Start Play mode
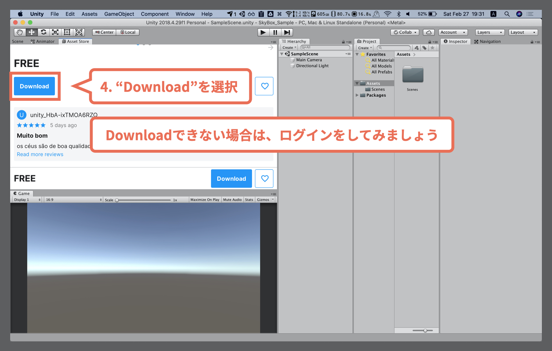Image resolution: width=552 pixels, height=351 pixels. [x=263, y=32]
